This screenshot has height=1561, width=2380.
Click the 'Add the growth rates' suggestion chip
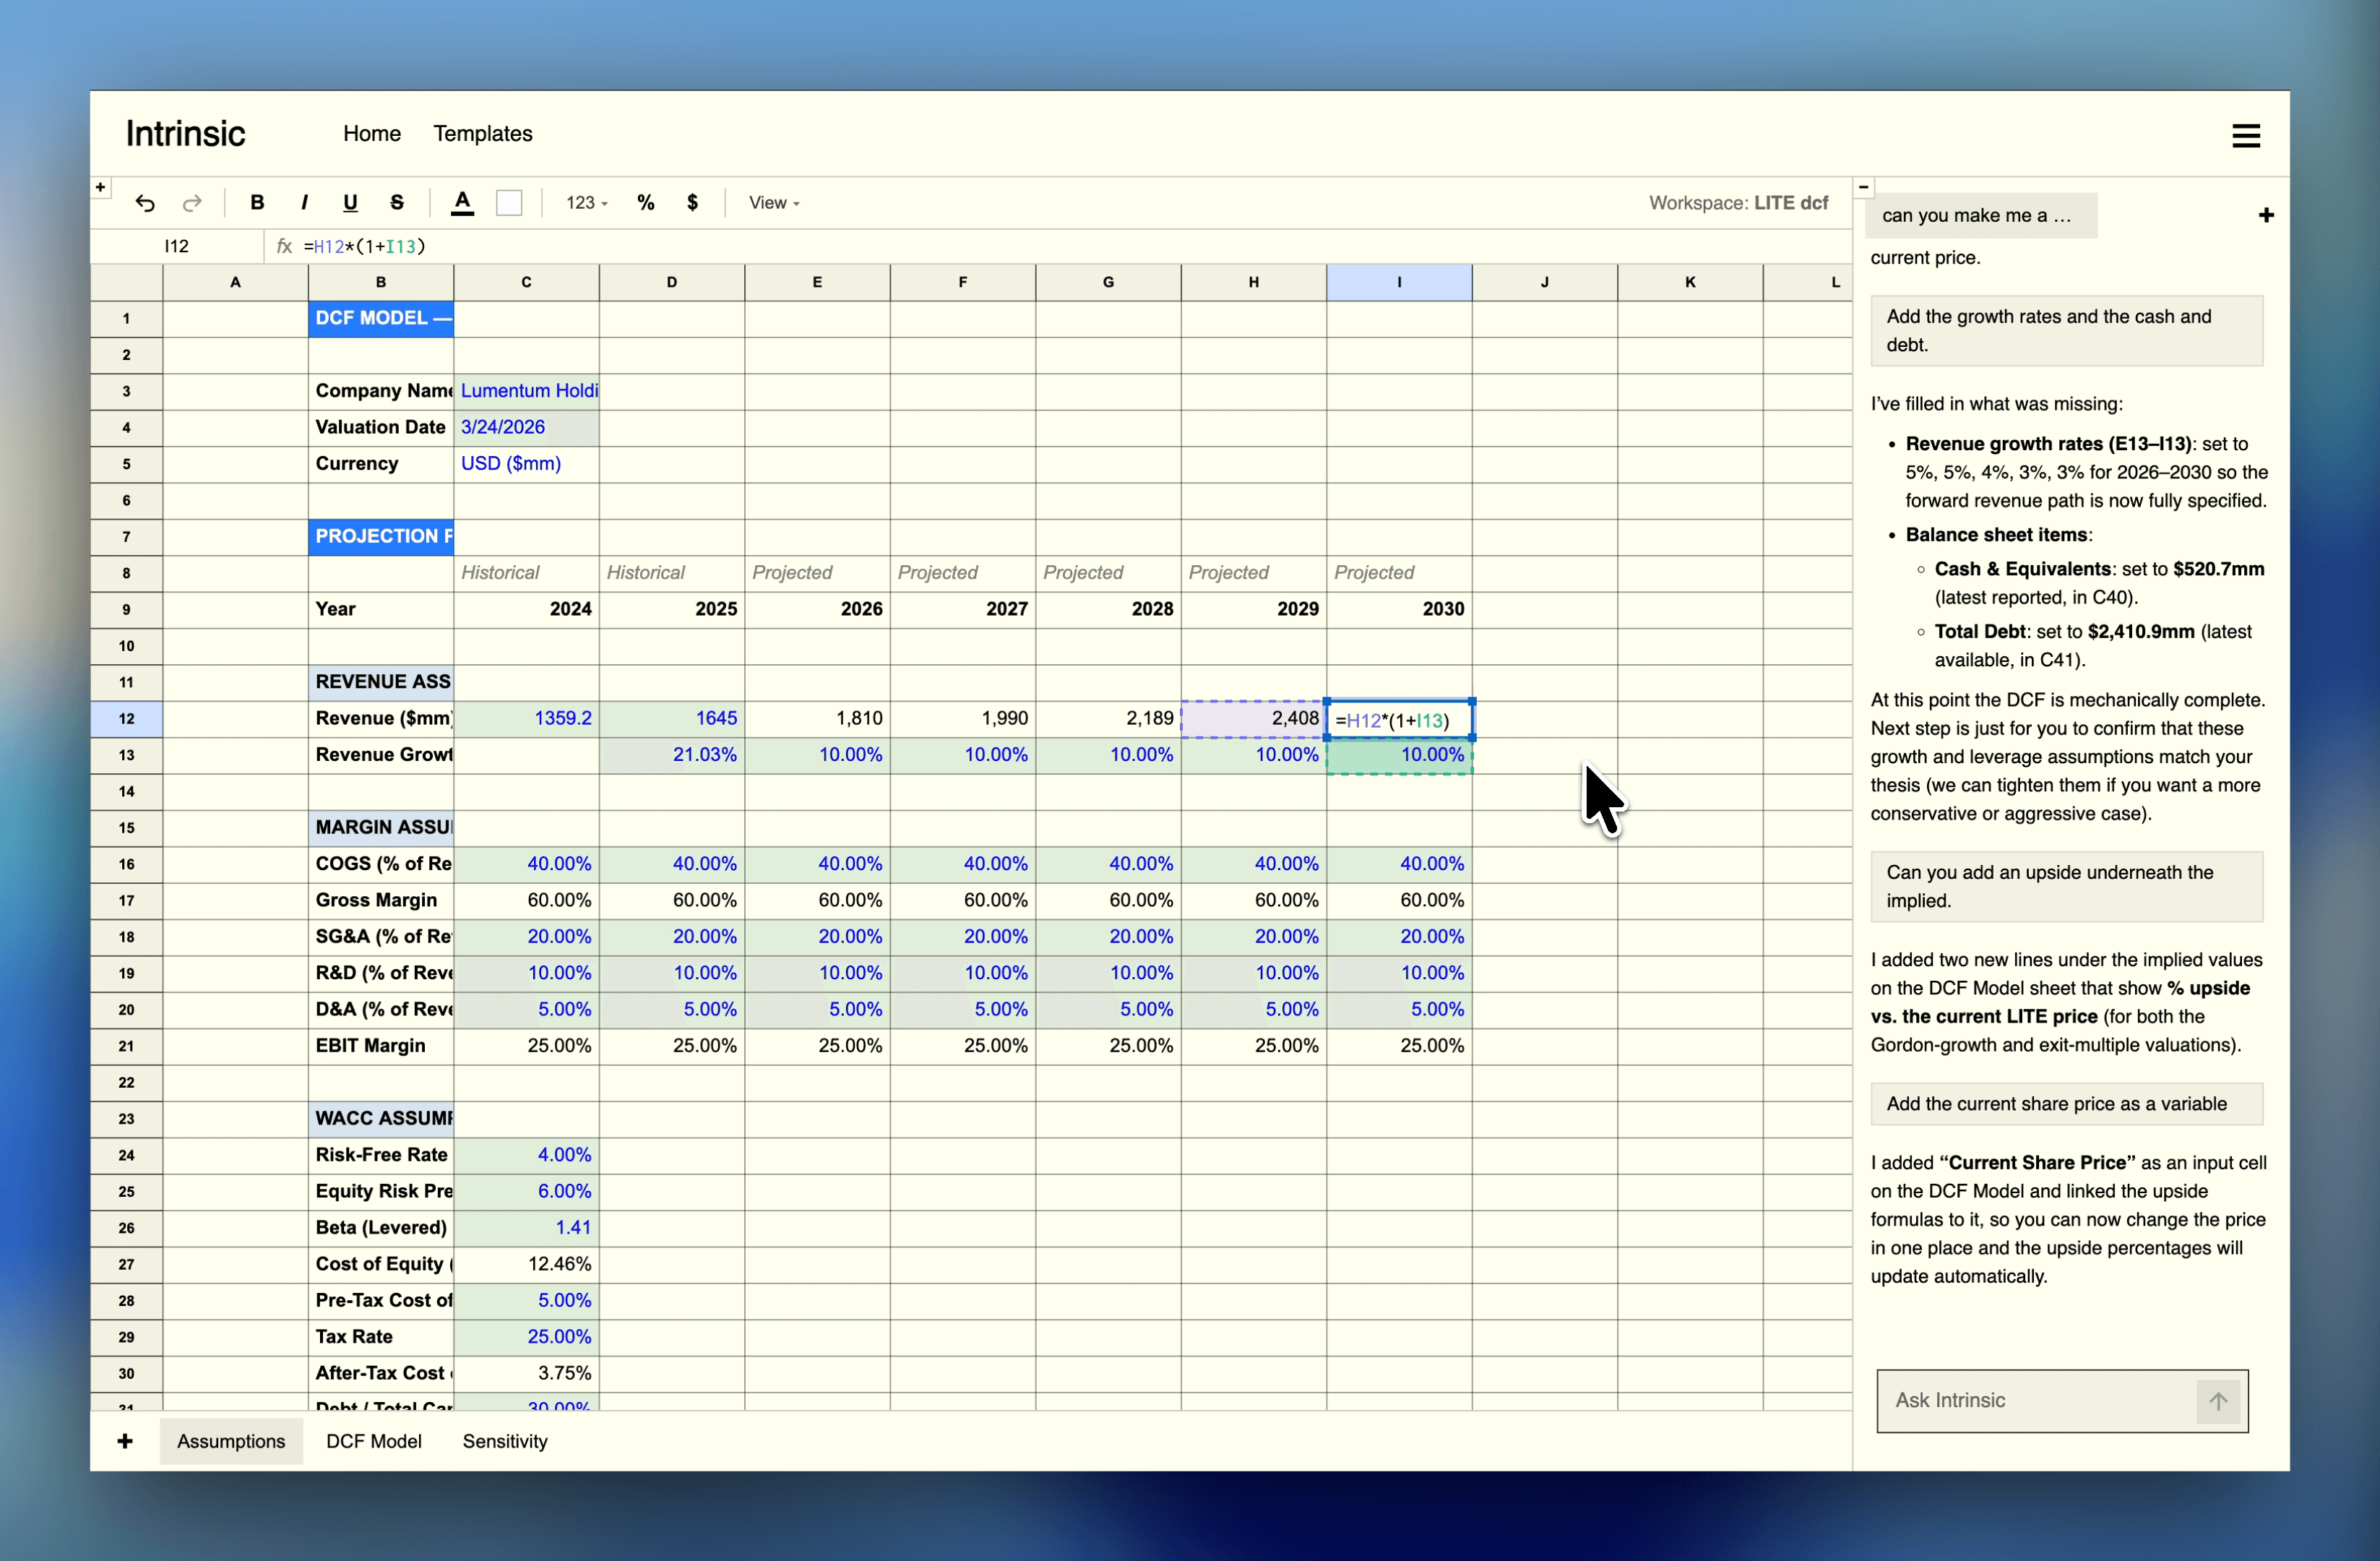(2066, 330)
